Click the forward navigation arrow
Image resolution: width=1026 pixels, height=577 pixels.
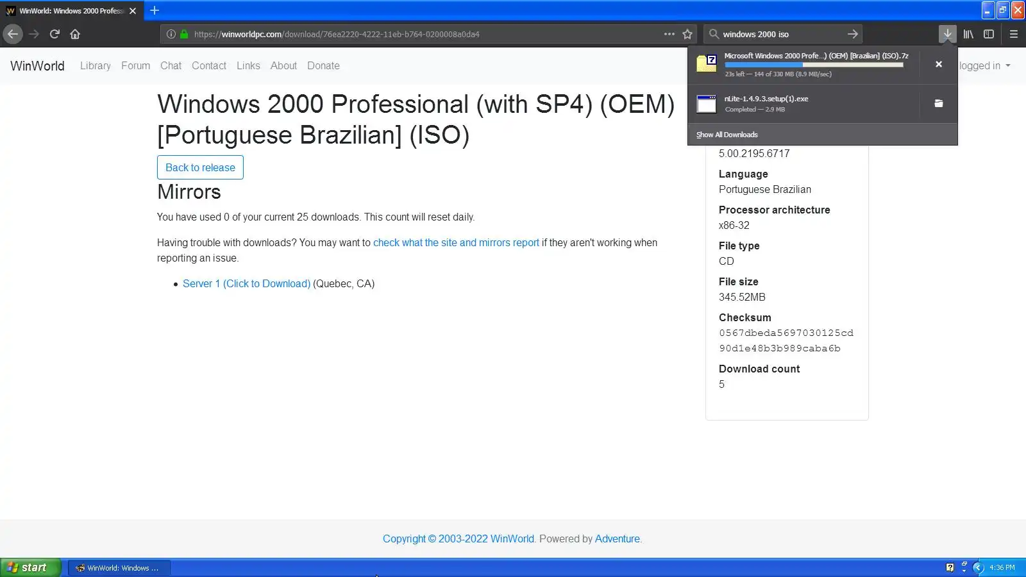coord(34,34)
